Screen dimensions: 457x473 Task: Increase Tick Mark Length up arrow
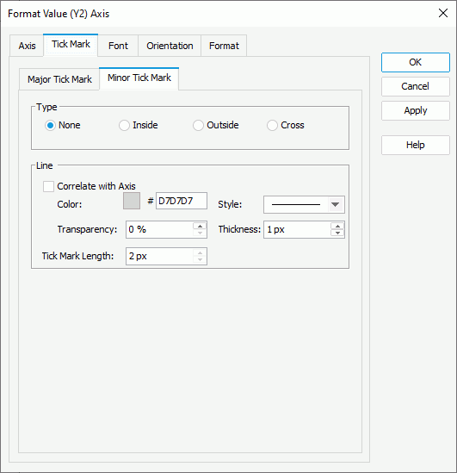click(x=200, y=252)
